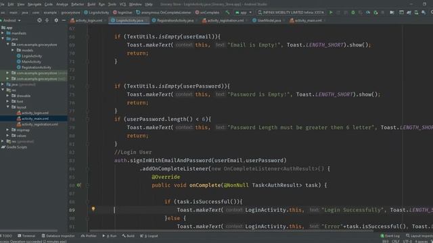Open the Database Inspector tool window
433x243 pixels.
58,236
